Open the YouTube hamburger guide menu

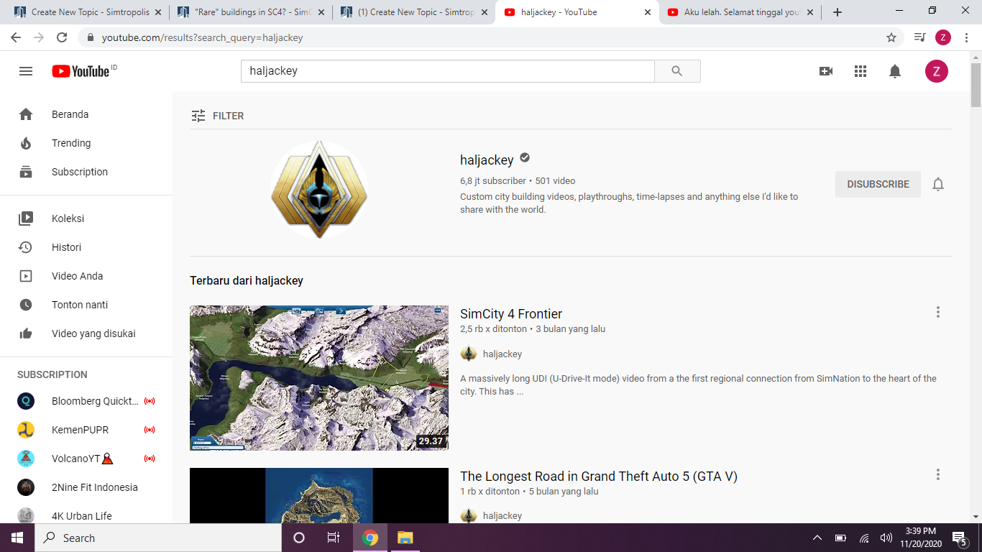click(26, 71)
